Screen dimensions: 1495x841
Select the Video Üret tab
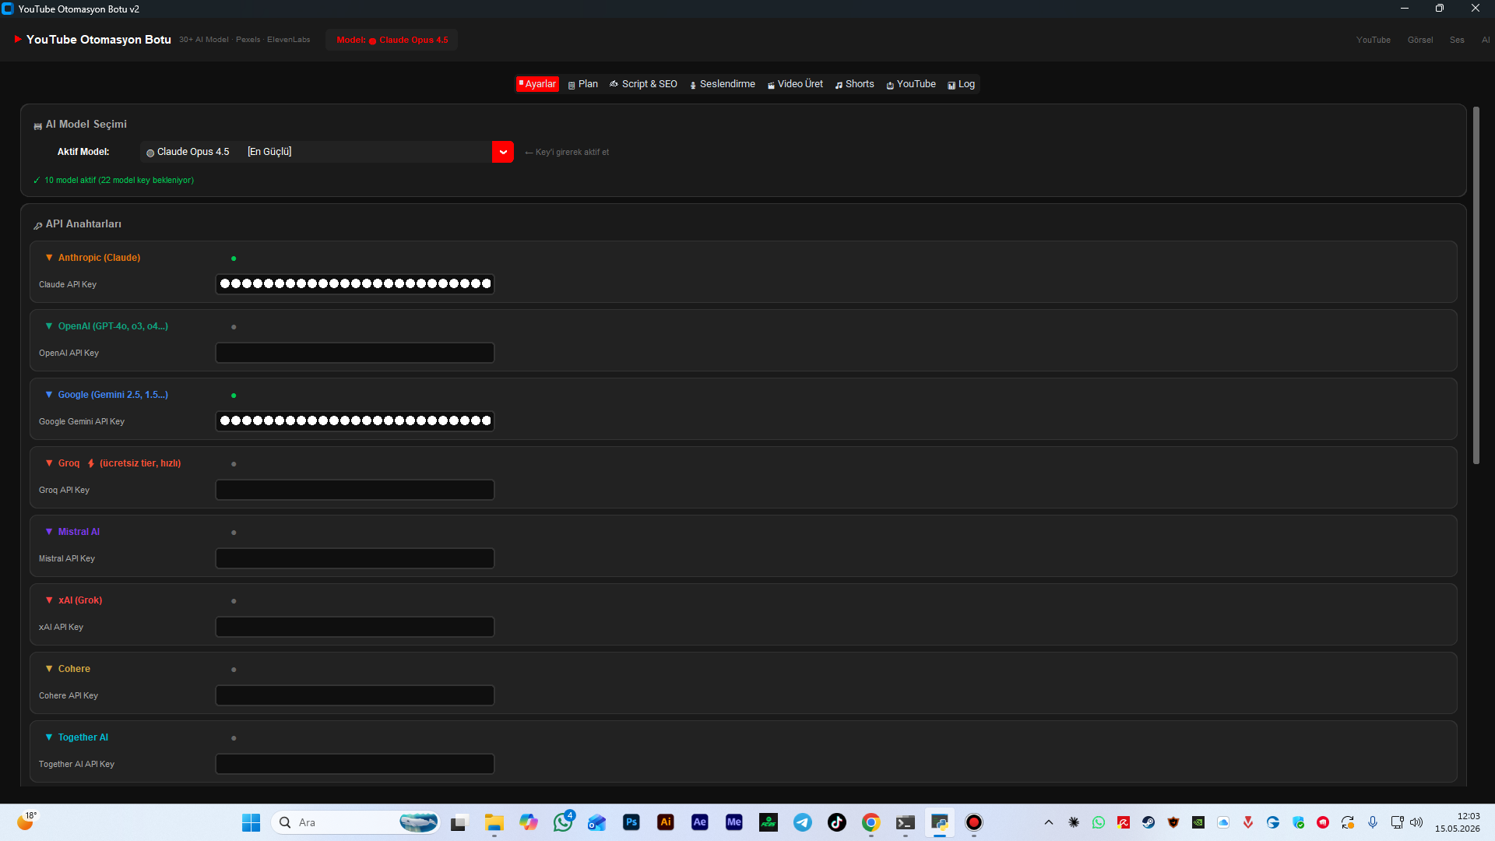point(795,84)
